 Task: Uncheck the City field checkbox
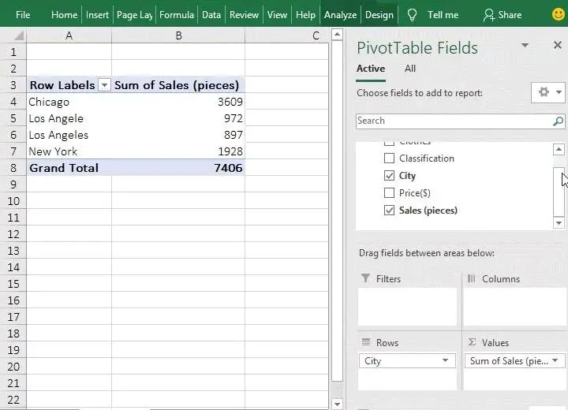(x=389, y=176)
